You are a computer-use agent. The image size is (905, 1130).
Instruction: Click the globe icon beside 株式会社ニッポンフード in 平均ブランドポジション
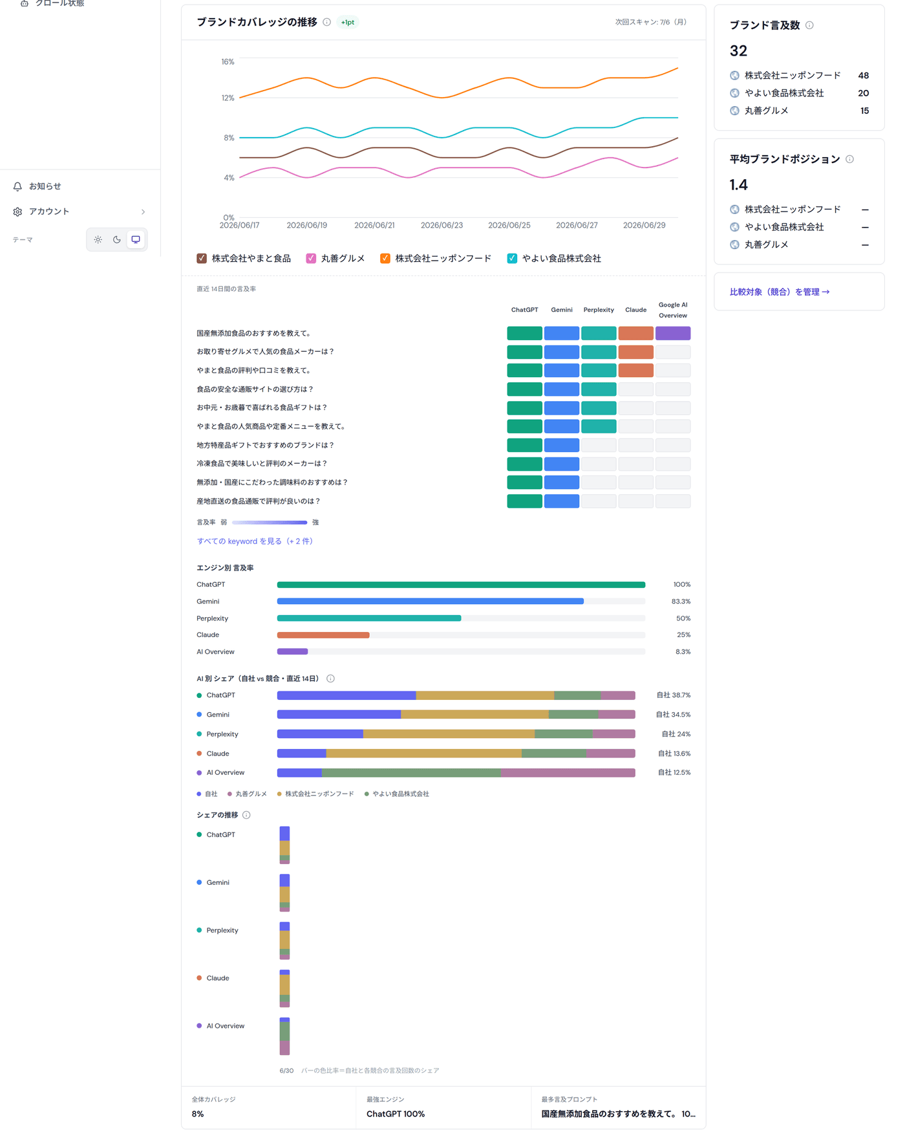click(734, 210)
